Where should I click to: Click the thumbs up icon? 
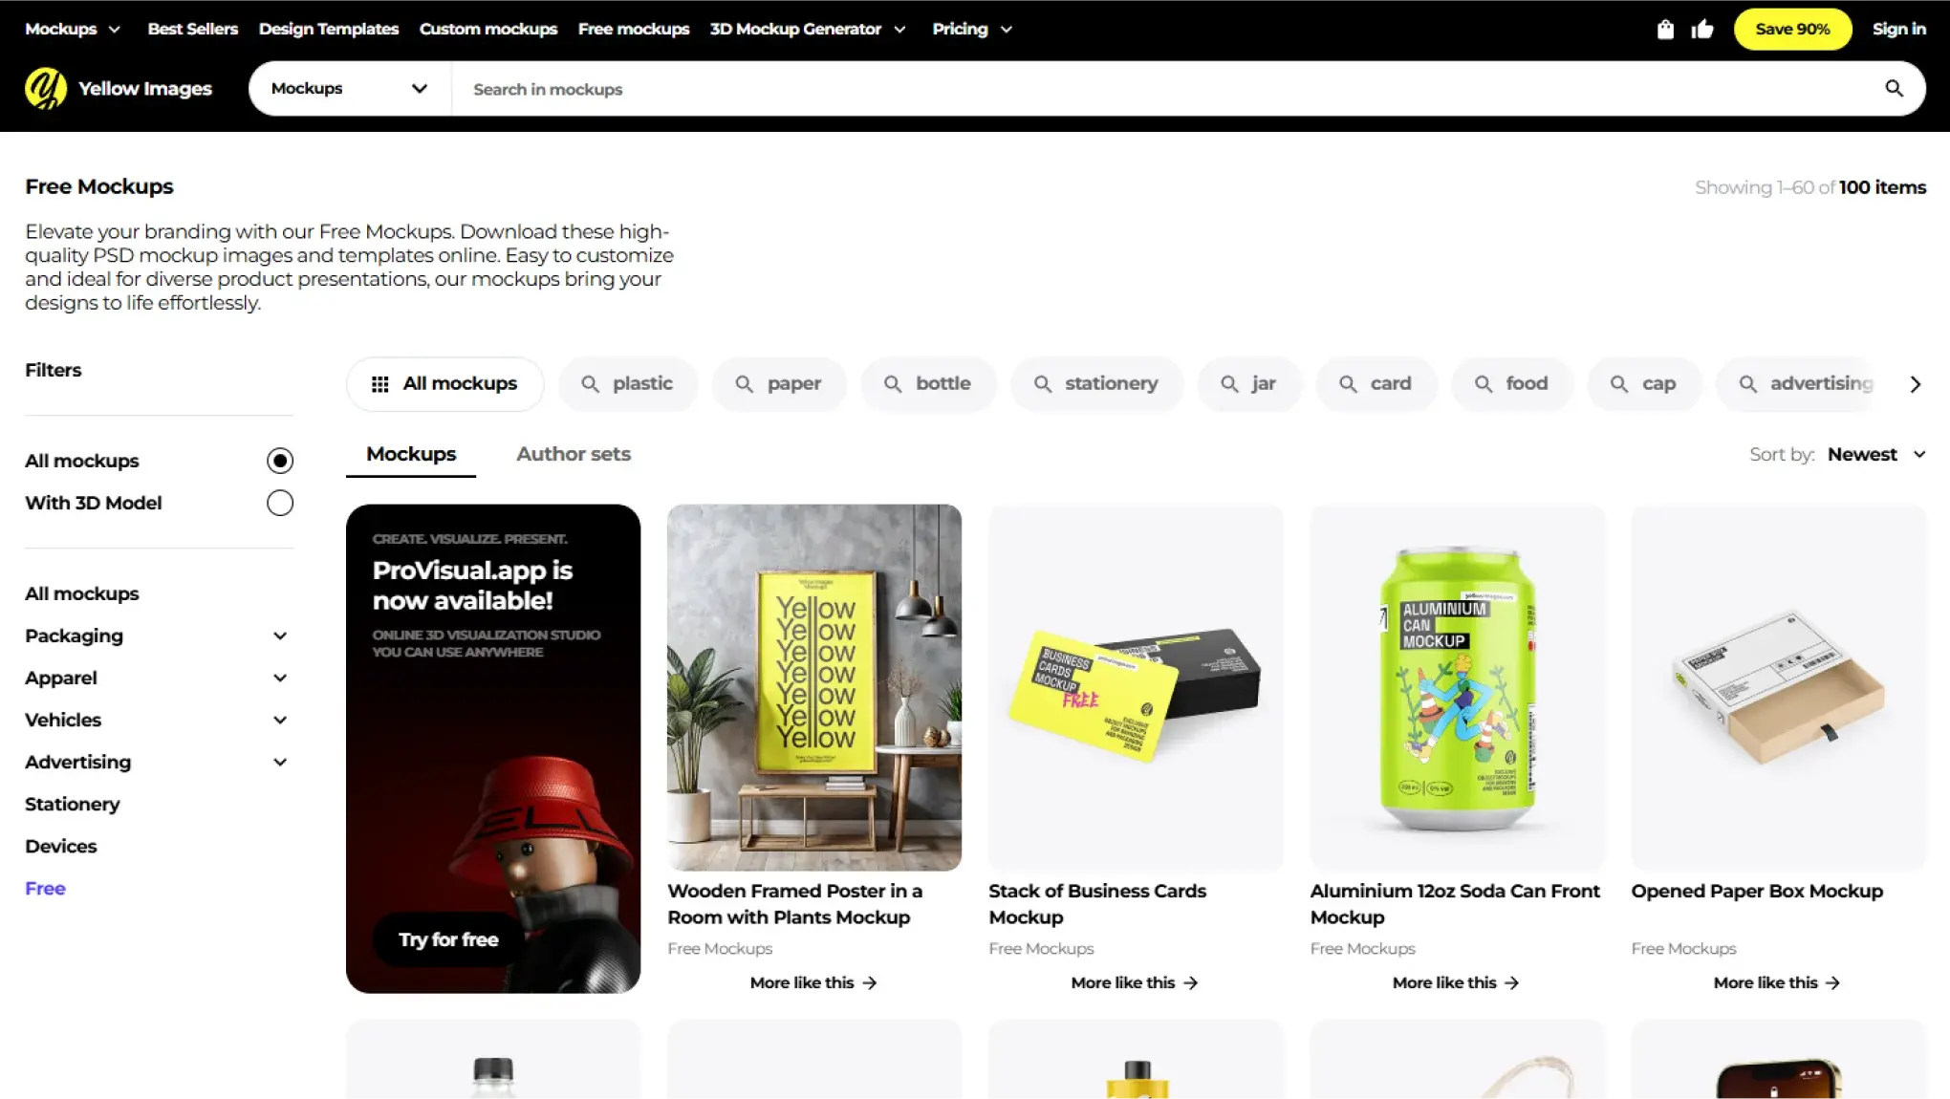(1702, 30)
